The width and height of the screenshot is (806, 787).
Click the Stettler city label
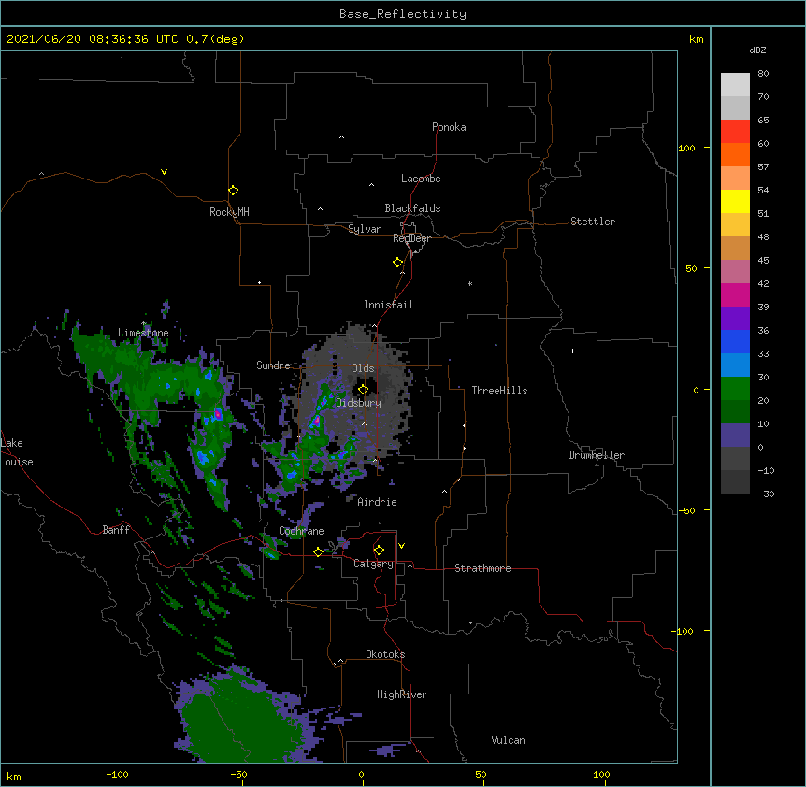tap(593, 222)
